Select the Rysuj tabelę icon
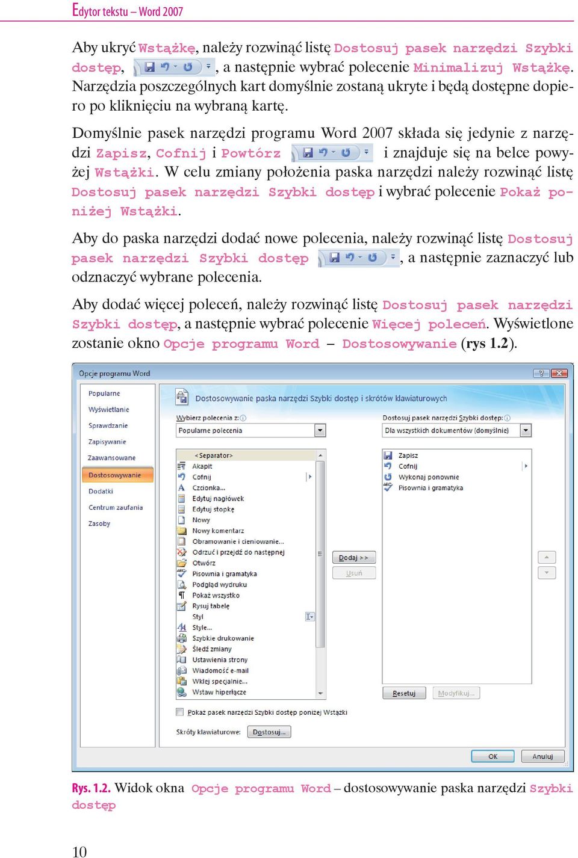 click(x=181, y=606)
